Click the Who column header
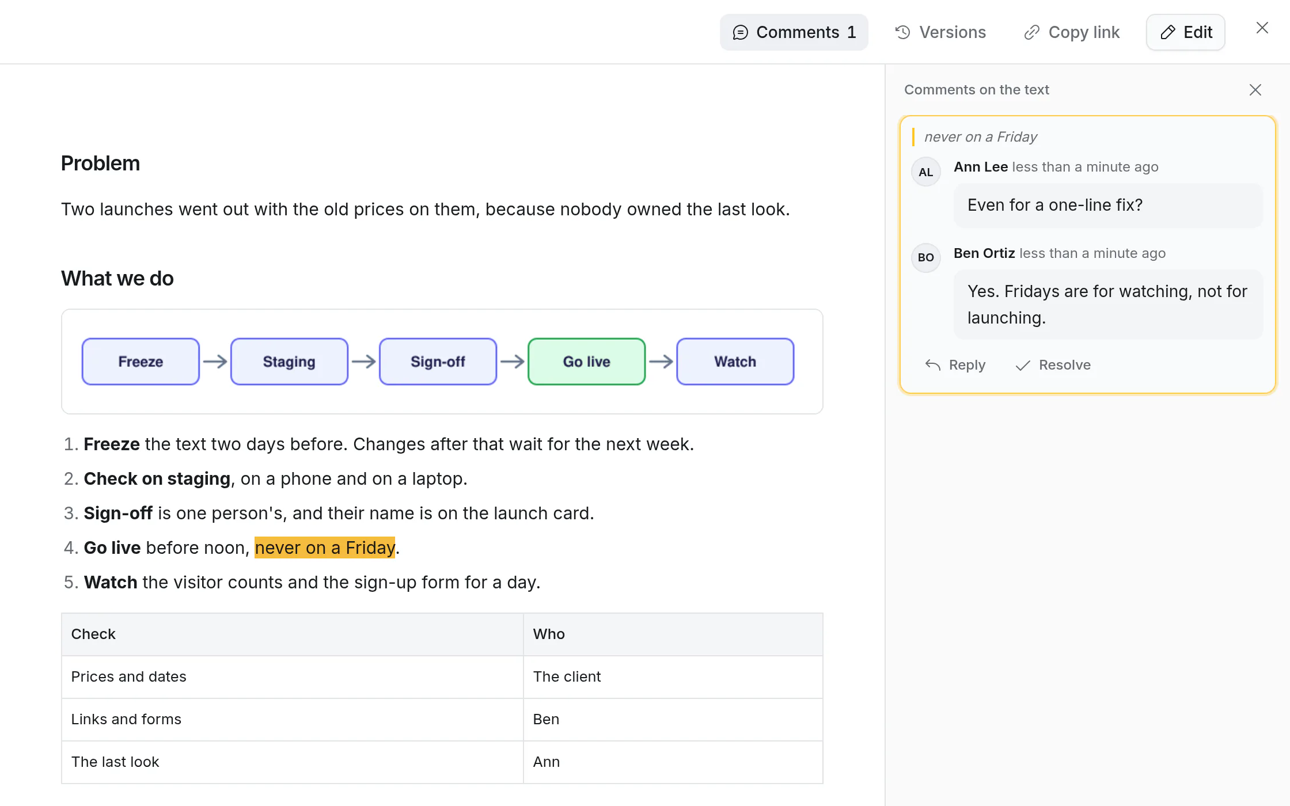The width and height of the screenshot is (1290, 806). 673,634
